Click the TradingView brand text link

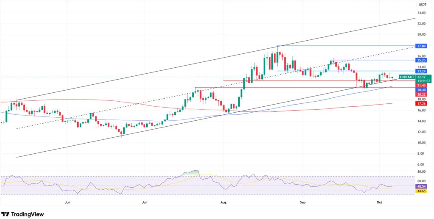point(28,214)
